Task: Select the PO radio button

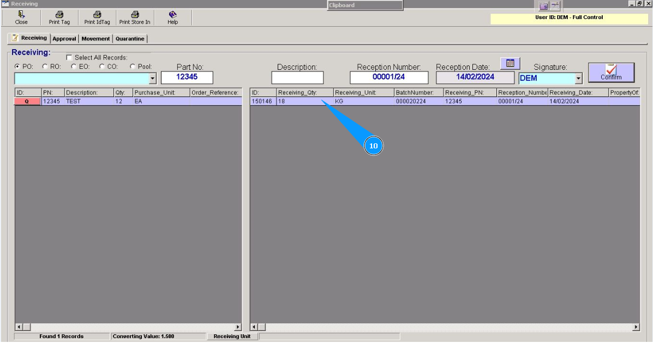Action: click(x=17, y=66)
